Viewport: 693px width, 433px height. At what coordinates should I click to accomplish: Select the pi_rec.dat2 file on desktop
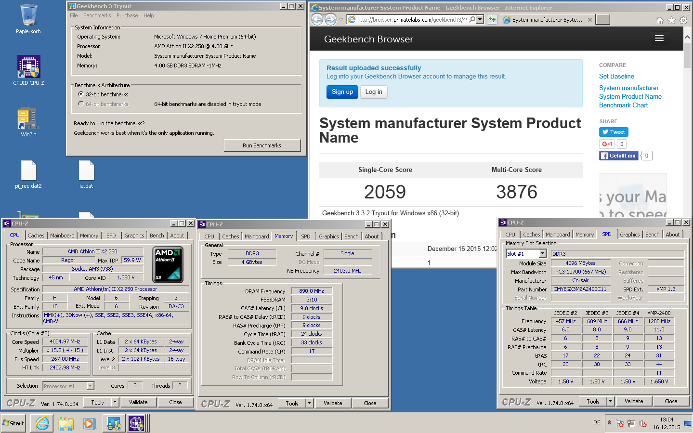click(28, 174)
